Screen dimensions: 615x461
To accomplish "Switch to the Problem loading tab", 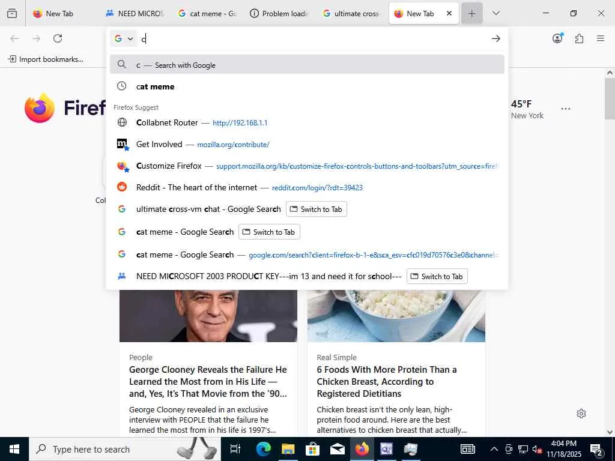I will pos(279,13).
